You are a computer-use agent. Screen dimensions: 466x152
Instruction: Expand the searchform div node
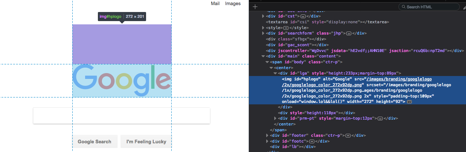[x=263, y=33]
